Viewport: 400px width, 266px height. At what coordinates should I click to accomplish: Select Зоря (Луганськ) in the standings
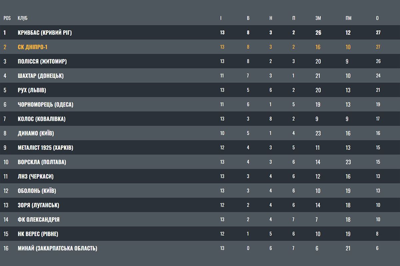click(x=38, y=205)
